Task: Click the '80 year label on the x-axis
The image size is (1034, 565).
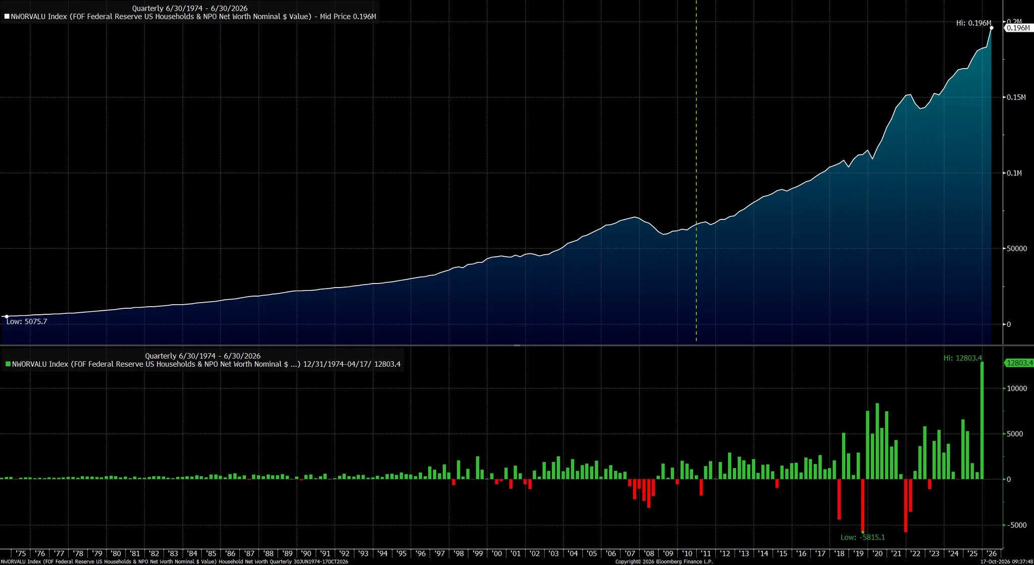Action: (x=116, y=553)
